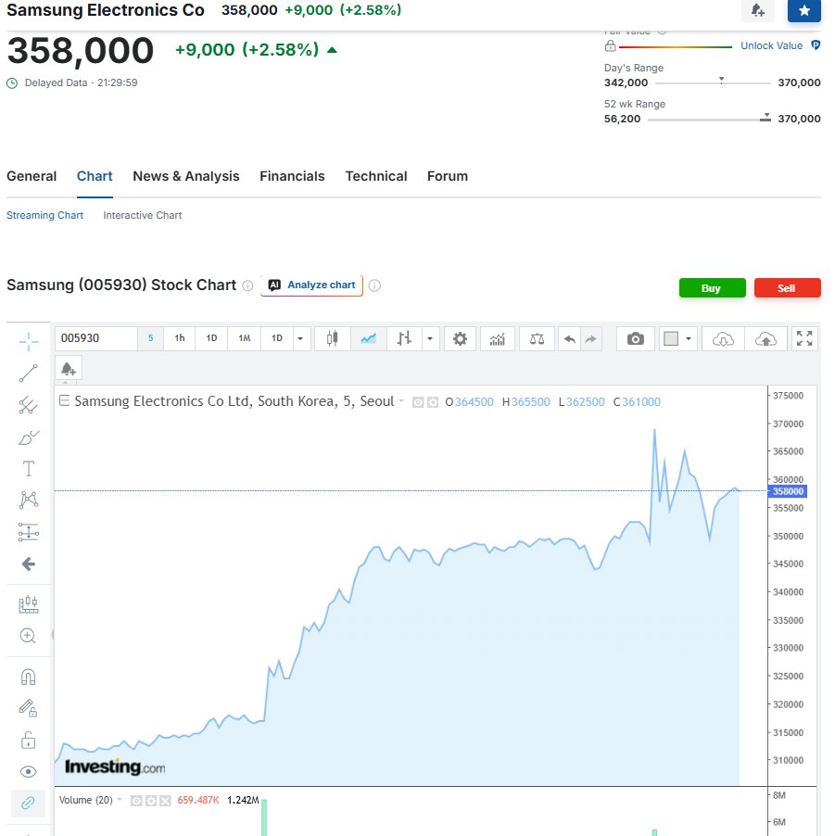Open Volume indicator format settings
This screenshot has width=835, height=836.
click(151, 801)
